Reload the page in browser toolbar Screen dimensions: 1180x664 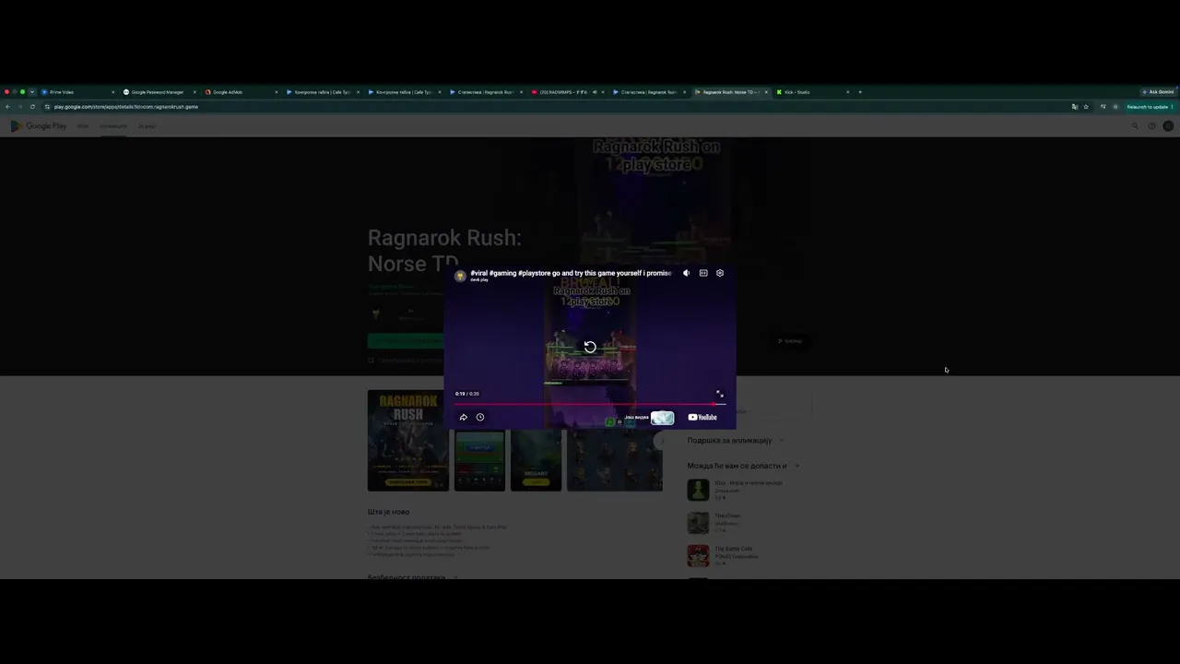(32, 107)
